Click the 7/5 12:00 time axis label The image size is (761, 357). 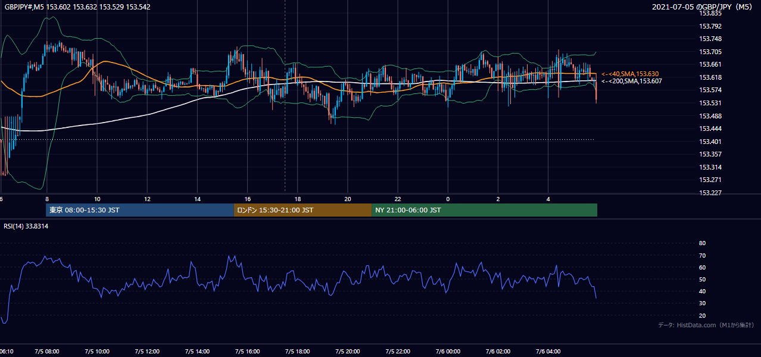point(147,351)
